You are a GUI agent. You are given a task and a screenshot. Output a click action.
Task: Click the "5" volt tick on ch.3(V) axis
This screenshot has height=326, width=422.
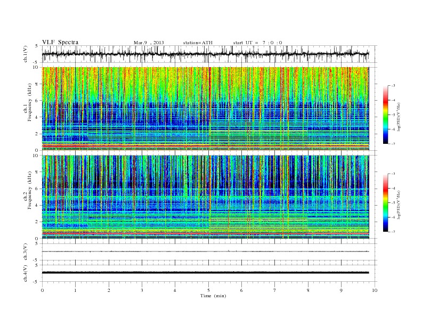click(37, 243)
